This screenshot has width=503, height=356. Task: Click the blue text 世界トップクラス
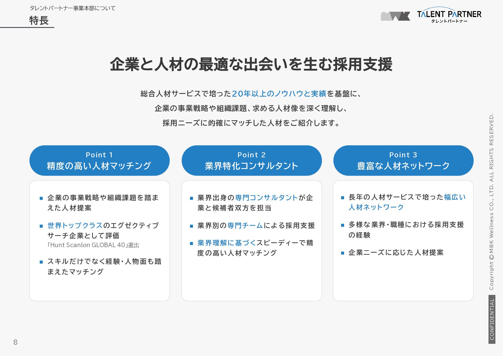click(x=75, y=226)
